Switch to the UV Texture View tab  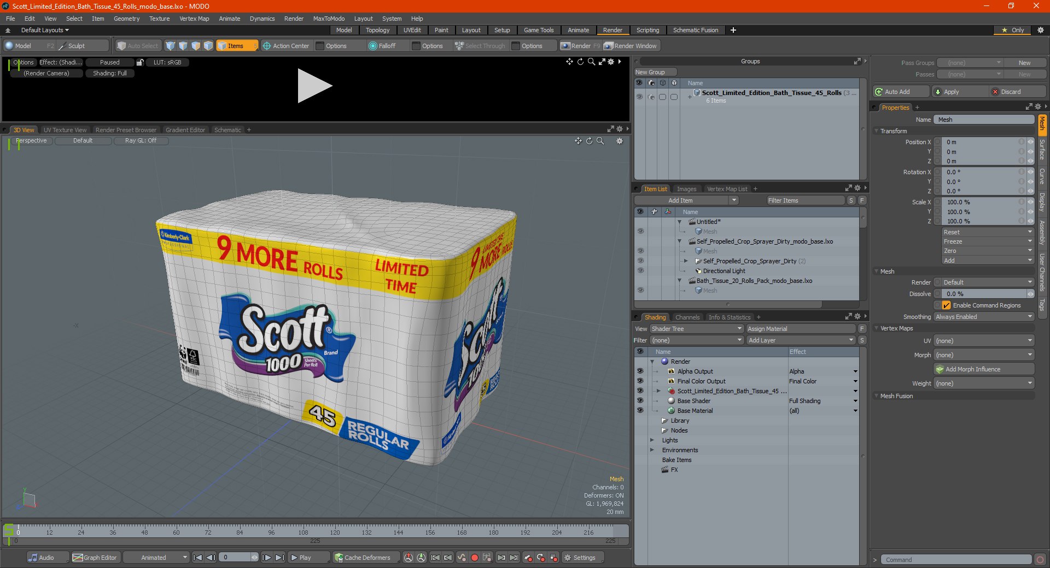(x=65, y=130)
